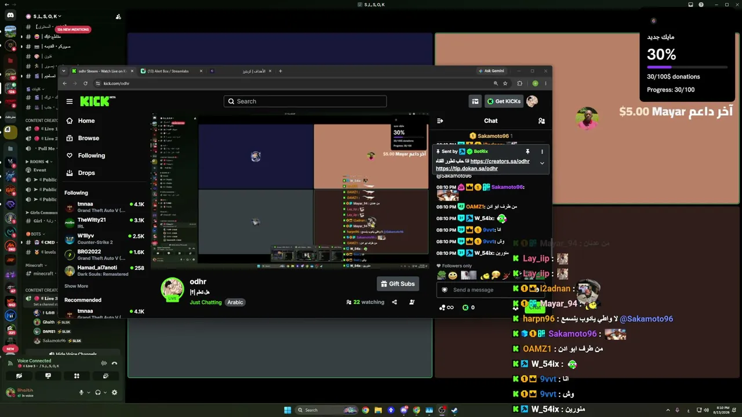This screenshot has width=742, height=417.
Task: Collapse the BOTS category in Discord
Action: point(35,234)
